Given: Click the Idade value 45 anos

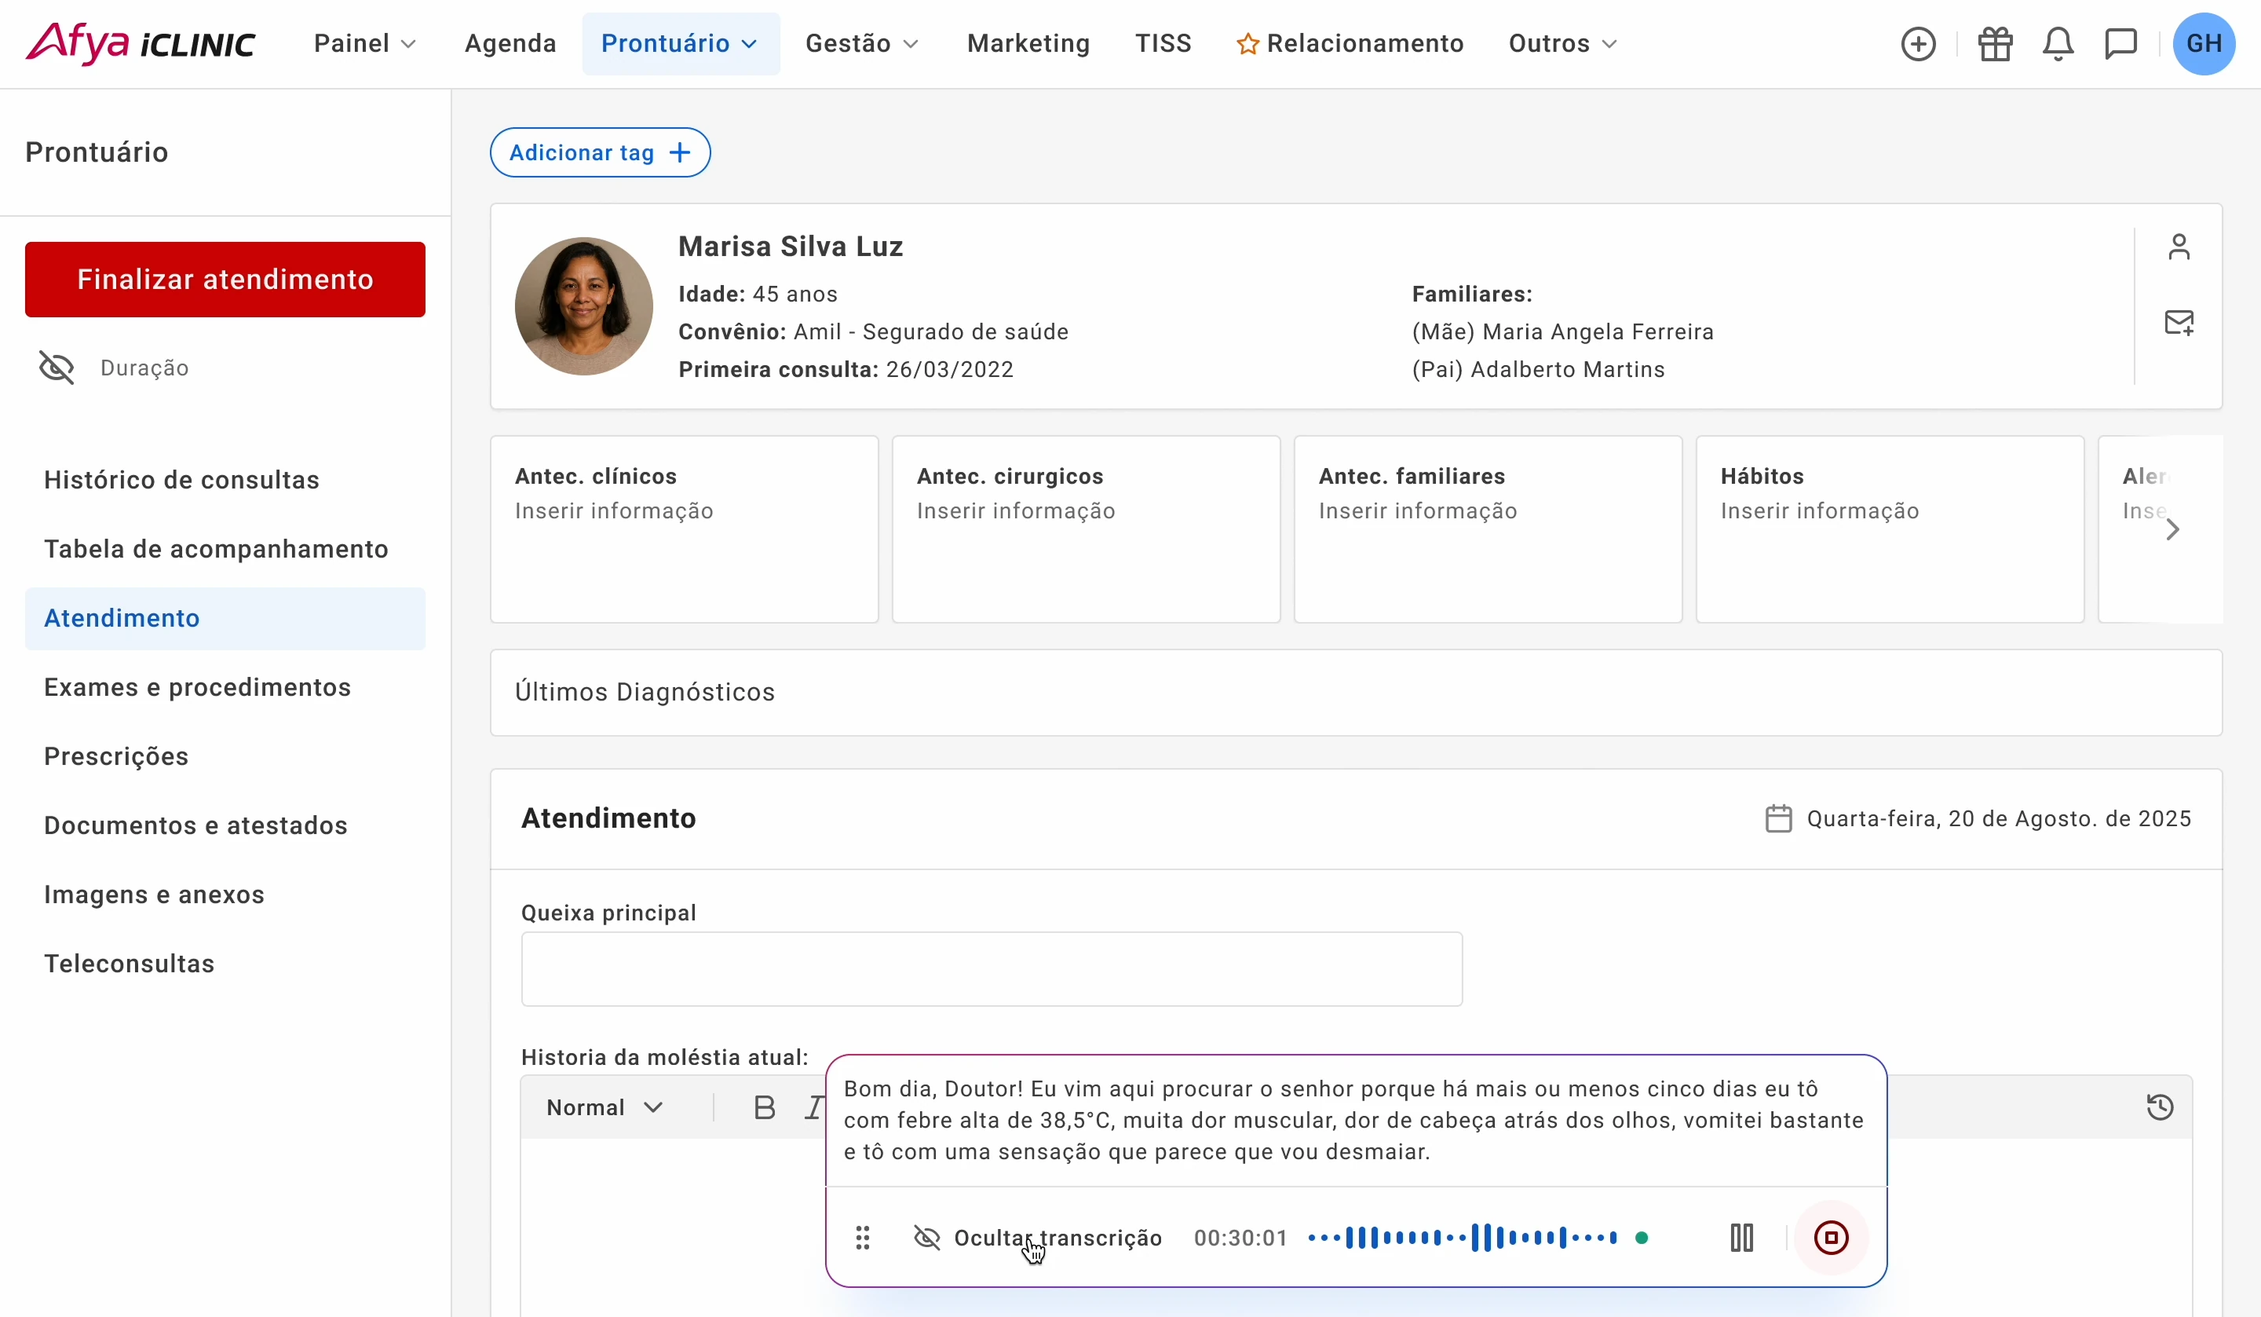Looking at the screenshot, I should point(795,294).
